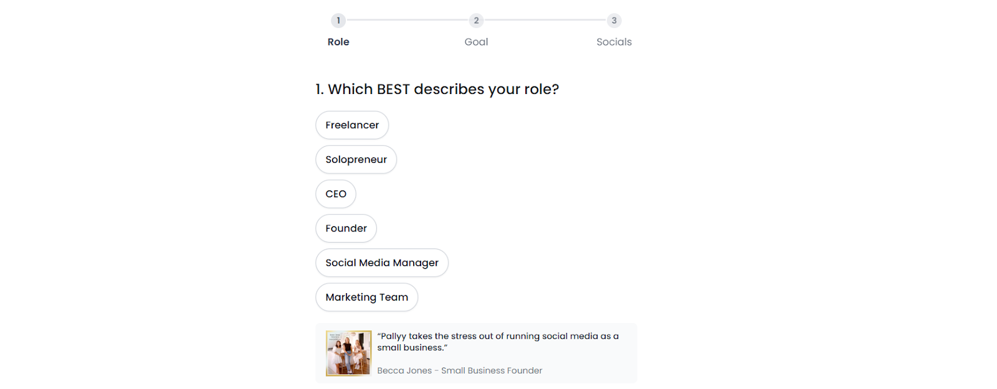Select Marketing Team role
This screenshot has height=389, width=997.
[366, 298]
